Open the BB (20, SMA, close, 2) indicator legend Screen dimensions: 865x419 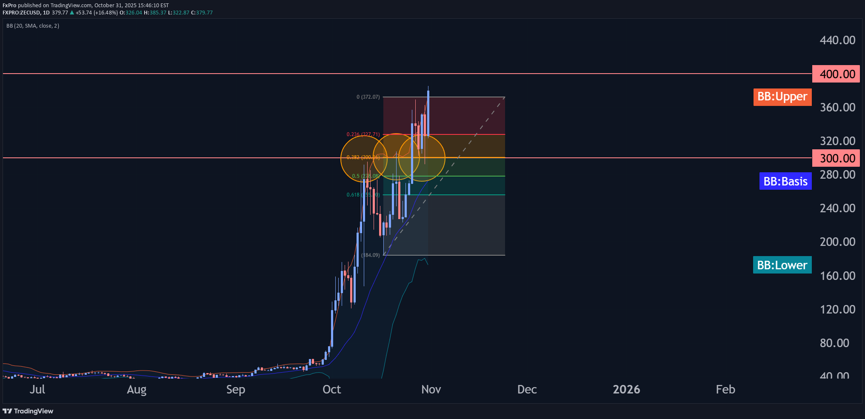pos(33,26)
